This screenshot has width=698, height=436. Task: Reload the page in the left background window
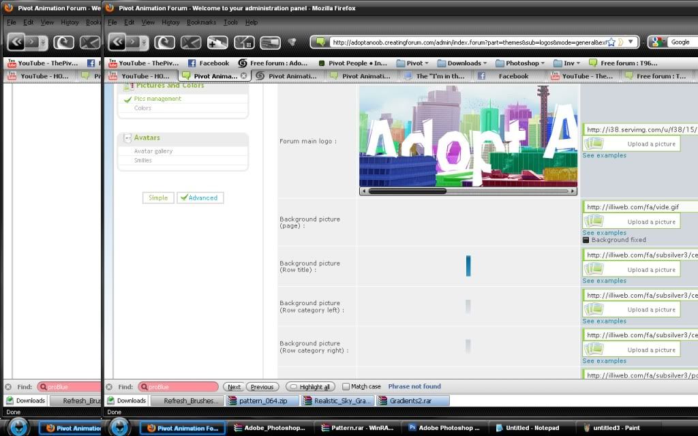[63, 42]
